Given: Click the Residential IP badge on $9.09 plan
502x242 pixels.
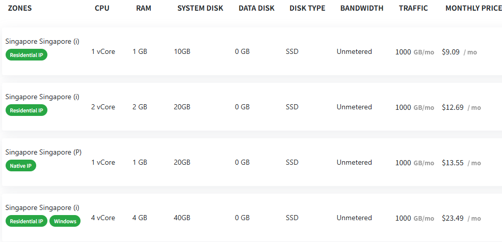Looking at the screenshot, I should pos(27,55).
